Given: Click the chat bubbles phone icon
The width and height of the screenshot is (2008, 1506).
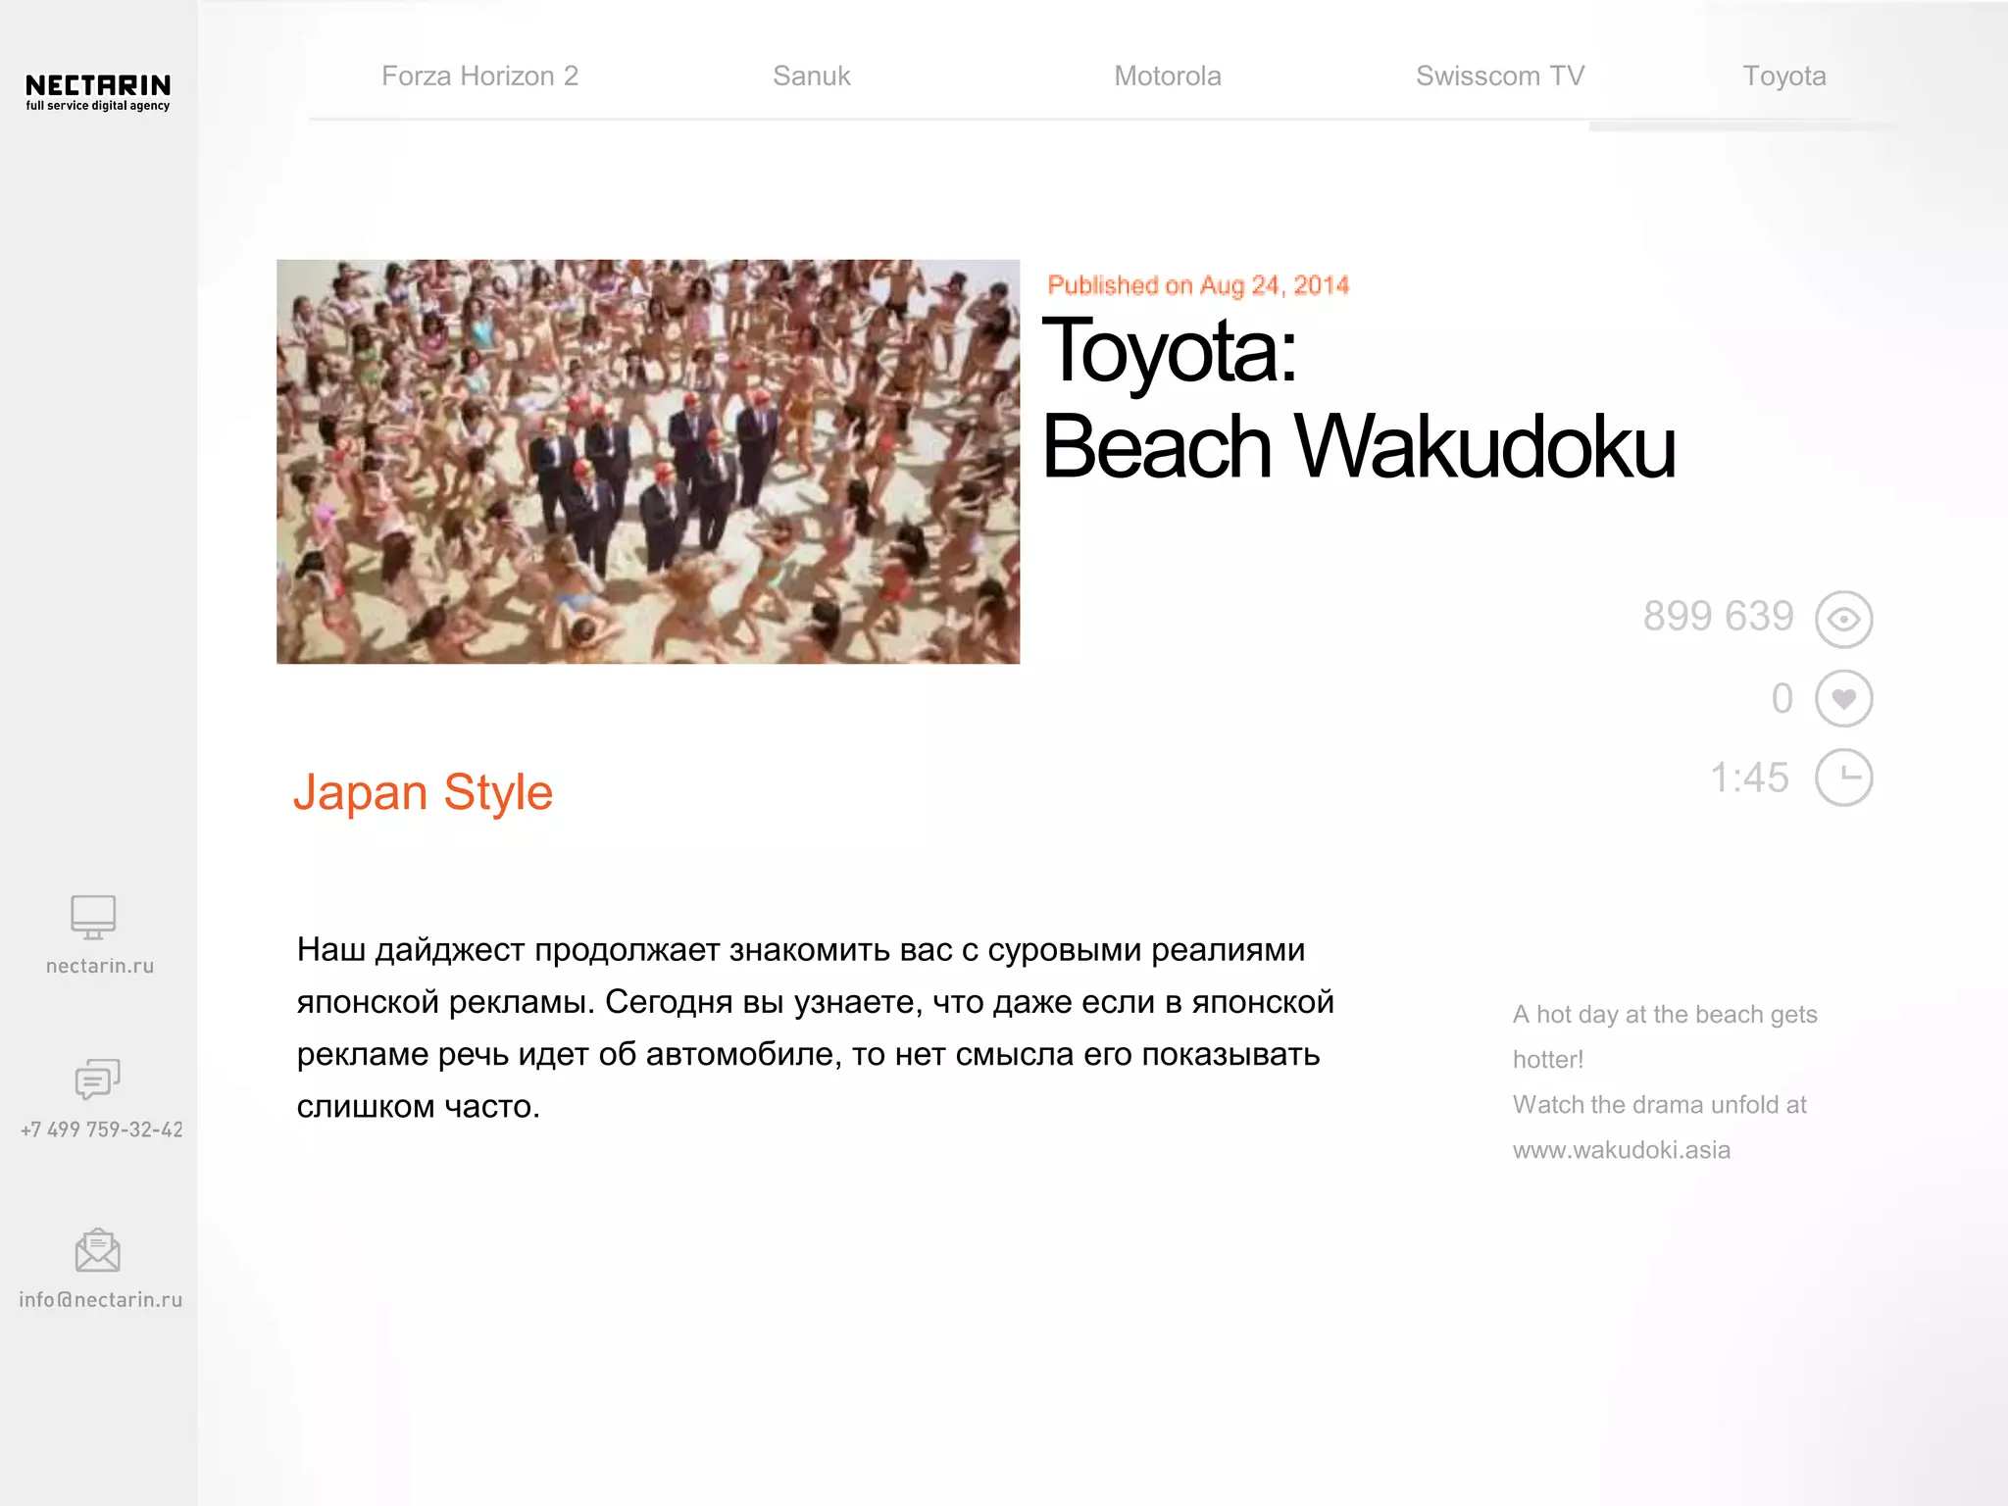Looking at the screenshot, I should point(97,1079).
